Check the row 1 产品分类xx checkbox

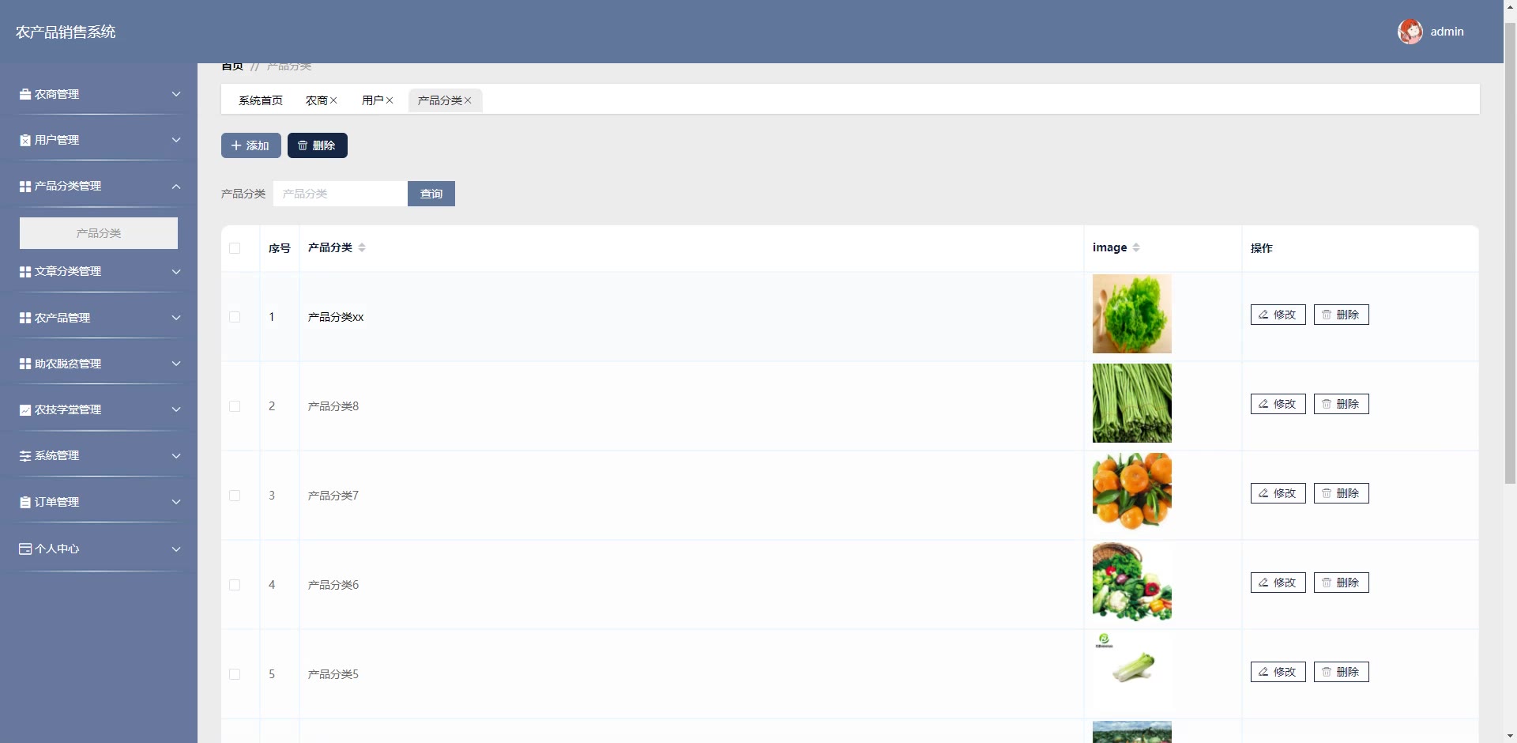click(235, 317)
